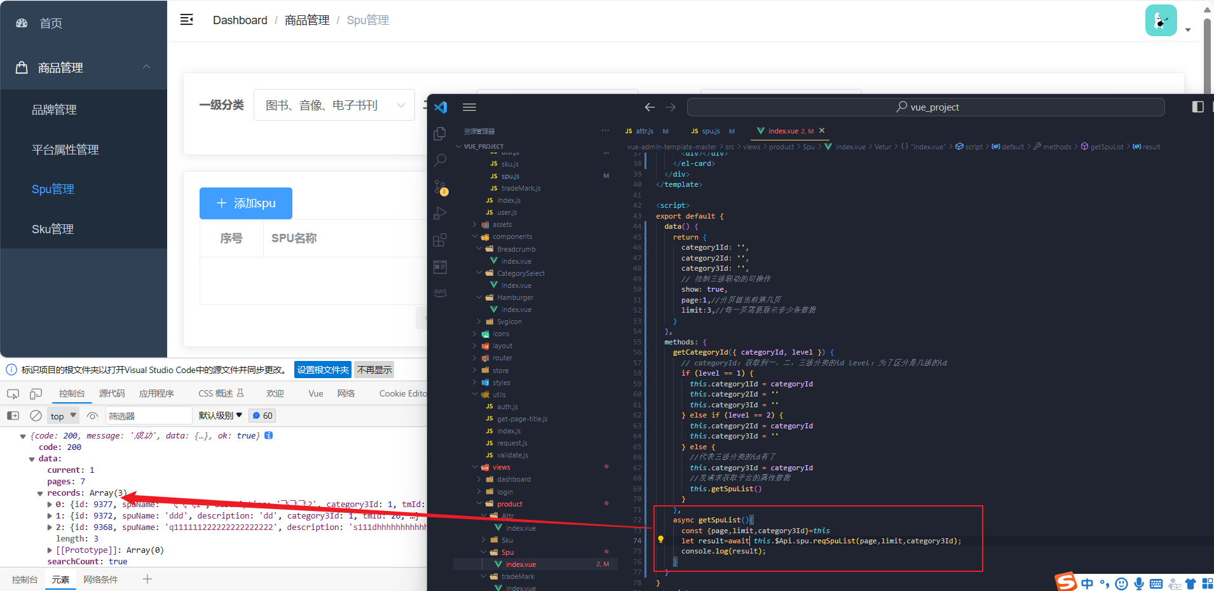Image resolution: width=1214 pixels, height=591 pixels.
Task: Toggle the live expression eye in console
Action: click(93, 415)
